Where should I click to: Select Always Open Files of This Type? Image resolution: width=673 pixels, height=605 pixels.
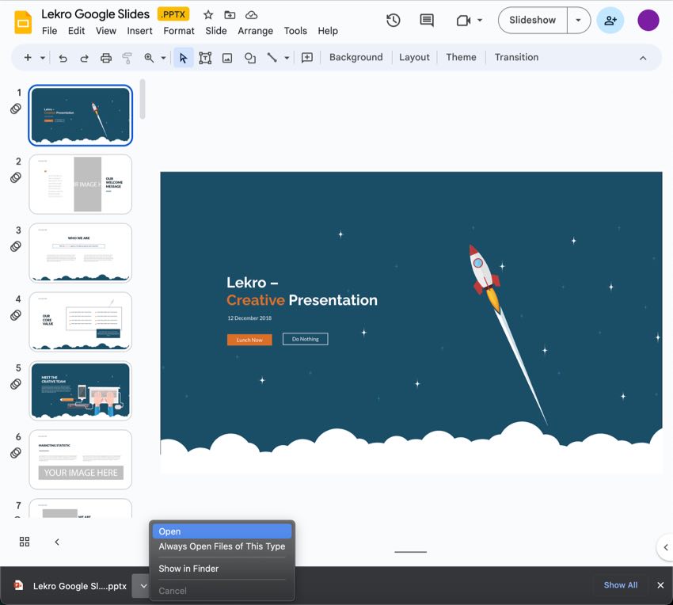pos(222,546)
